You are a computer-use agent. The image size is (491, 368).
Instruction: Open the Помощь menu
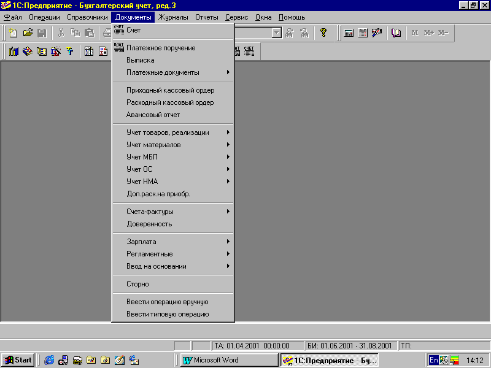pyautogui.click(x=292, y=17)
